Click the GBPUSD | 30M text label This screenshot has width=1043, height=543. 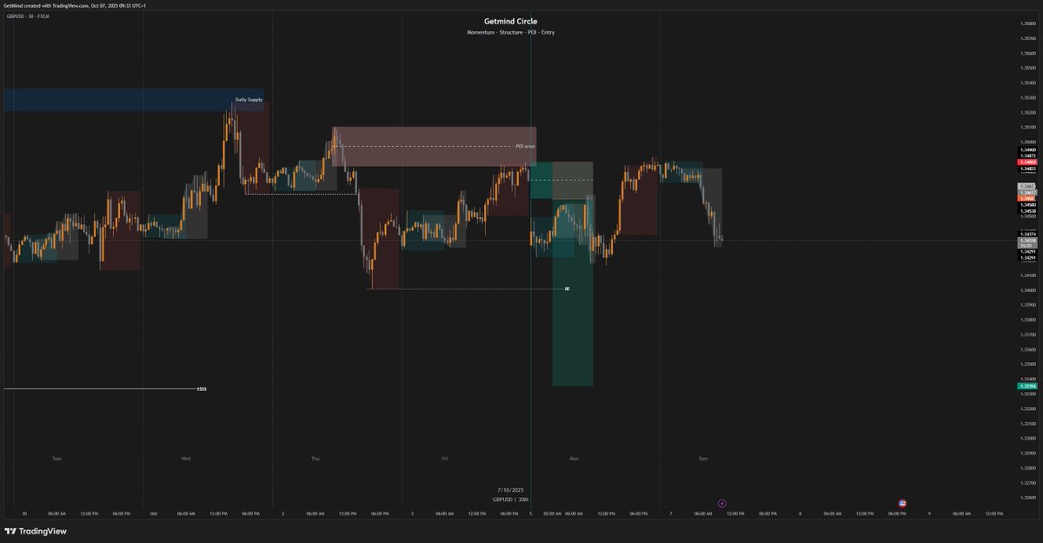coord(510,500)
